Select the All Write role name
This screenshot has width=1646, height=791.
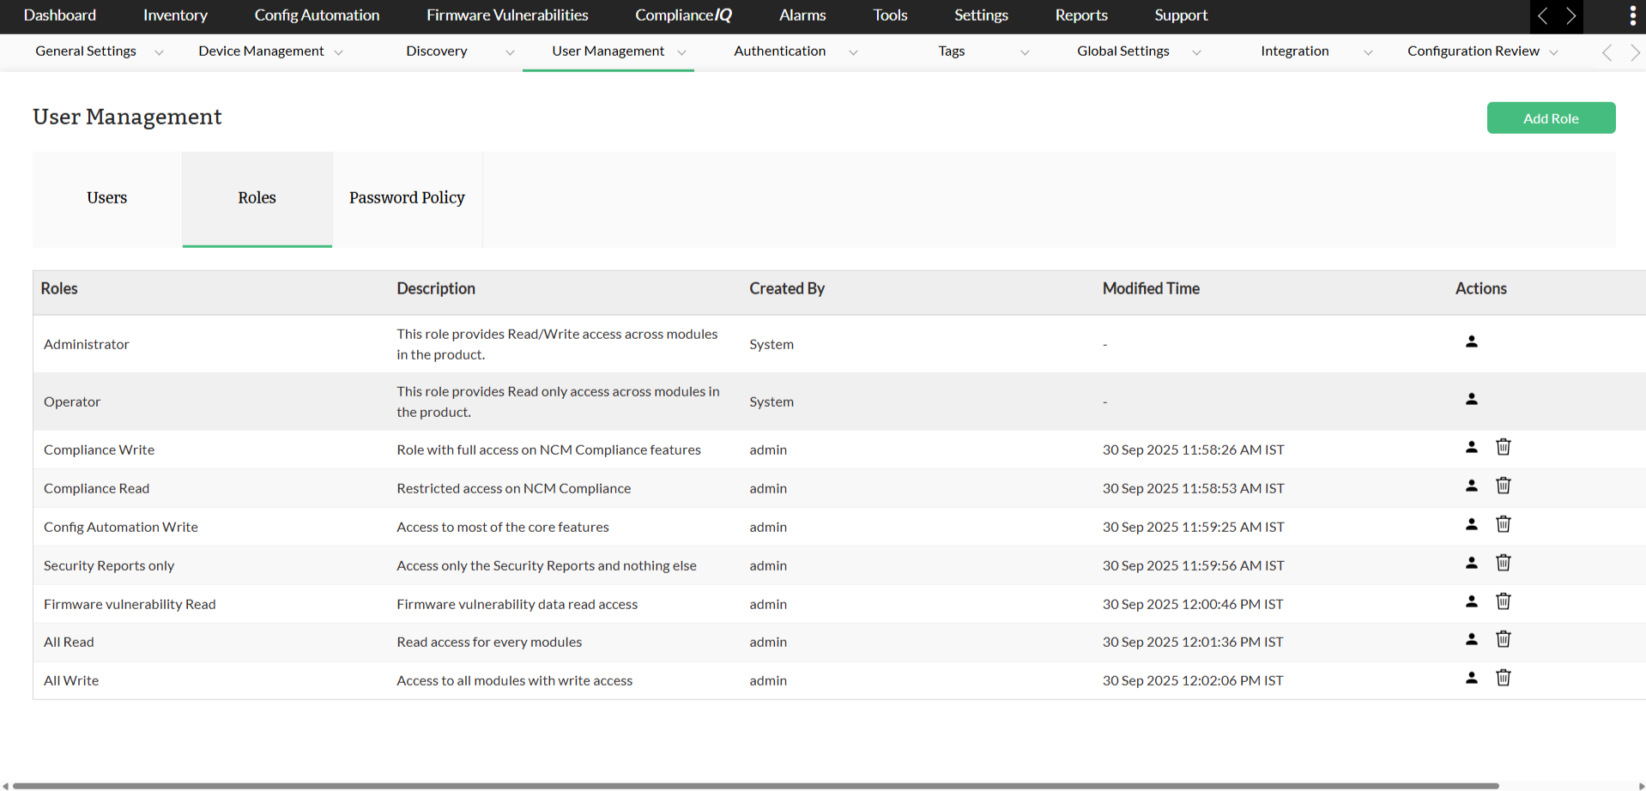[x=71, y=680]
